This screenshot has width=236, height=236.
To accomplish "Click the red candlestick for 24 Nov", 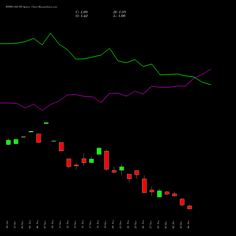I will pos(129,177).
